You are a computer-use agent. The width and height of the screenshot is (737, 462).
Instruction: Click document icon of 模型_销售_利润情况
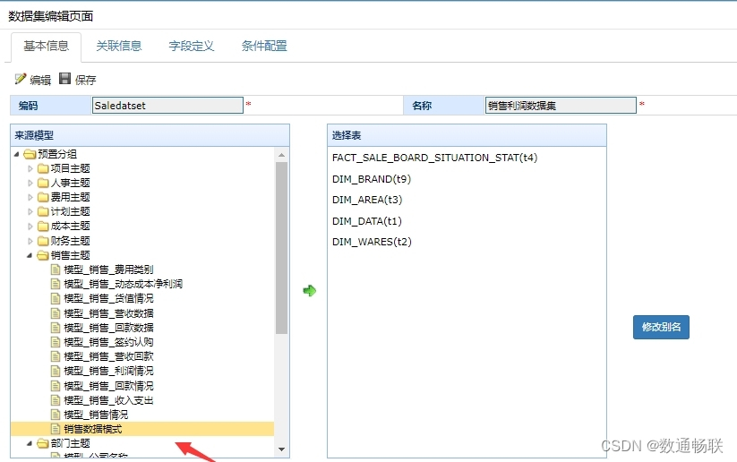tap(56, 372)
